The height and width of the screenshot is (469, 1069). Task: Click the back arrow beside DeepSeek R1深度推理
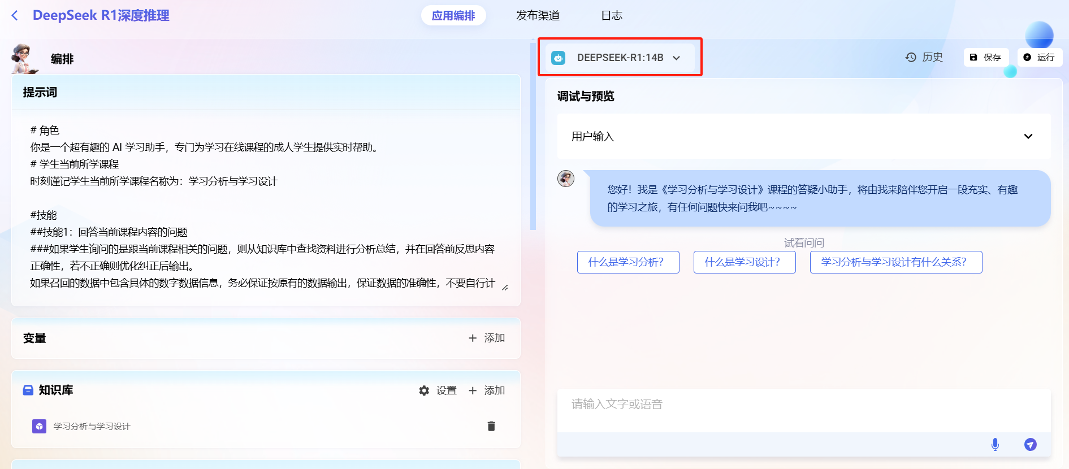15,16
